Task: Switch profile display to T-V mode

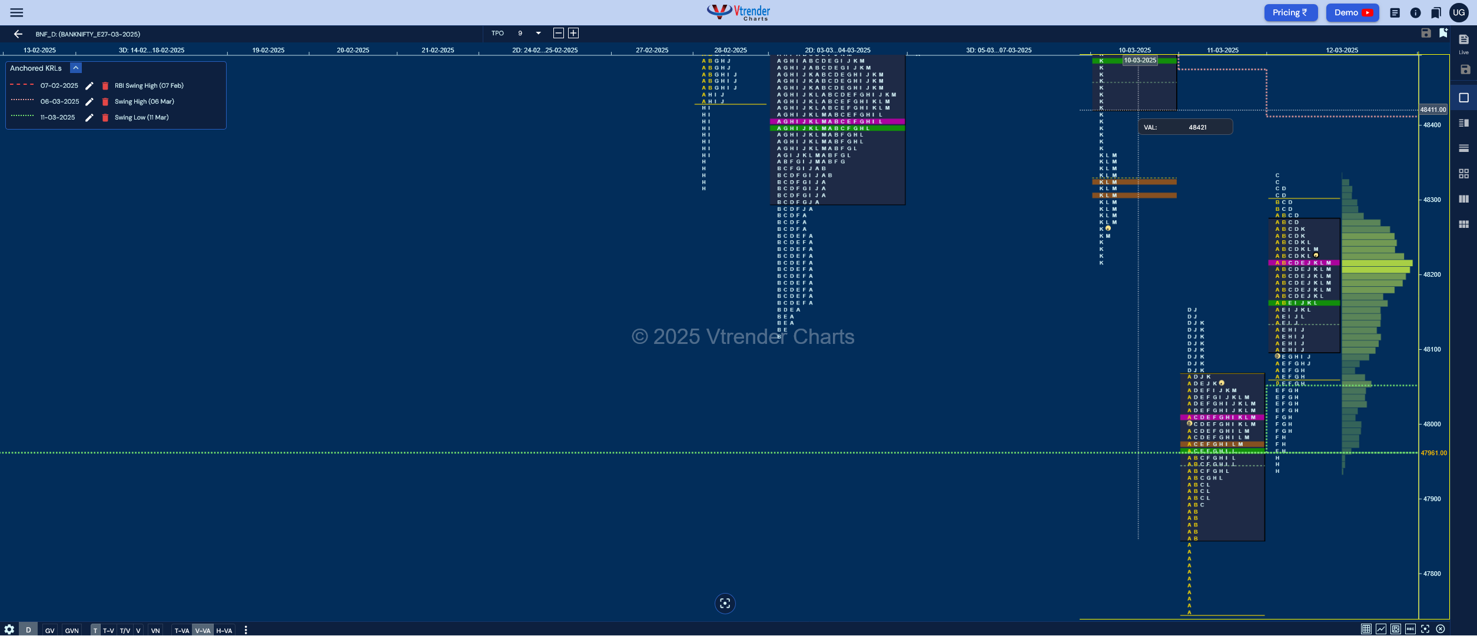Action: pos(109,630)
